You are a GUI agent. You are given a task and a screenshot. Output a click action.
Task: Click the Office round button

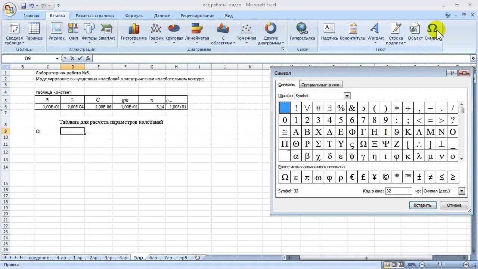[x=9, y=9]
